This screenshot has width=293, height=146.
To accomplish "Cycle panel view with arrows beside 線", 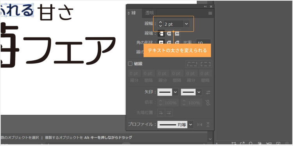I will tap(129, 13).
